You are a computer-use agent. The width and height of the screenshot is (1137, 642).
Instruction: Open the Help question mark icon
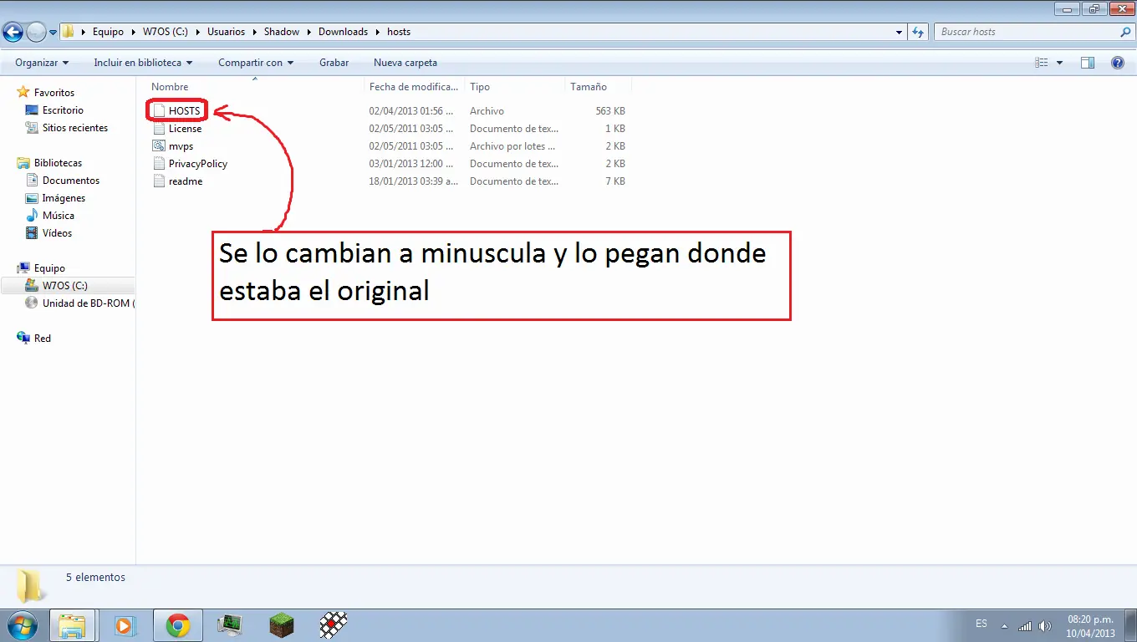(x=1117, y=63)
